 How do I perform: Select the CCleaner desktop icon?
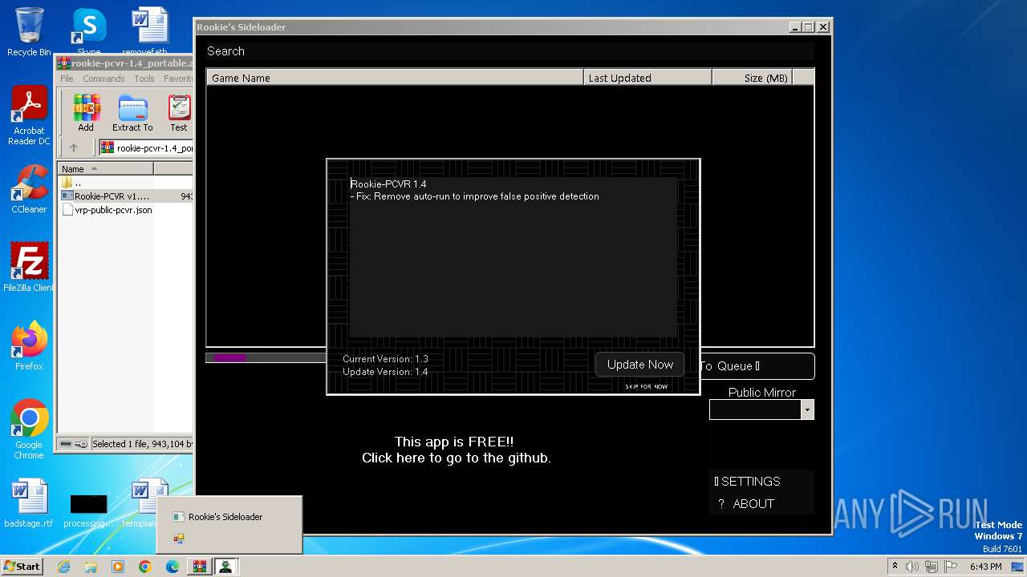tap(29, 189)
